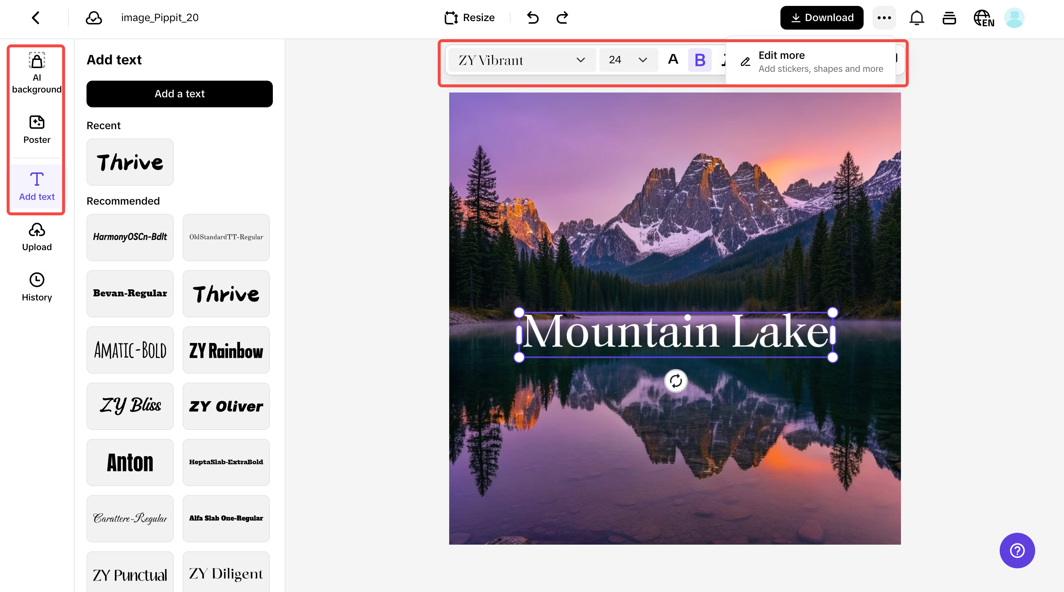Open the notifications bell

pos(916,18)
